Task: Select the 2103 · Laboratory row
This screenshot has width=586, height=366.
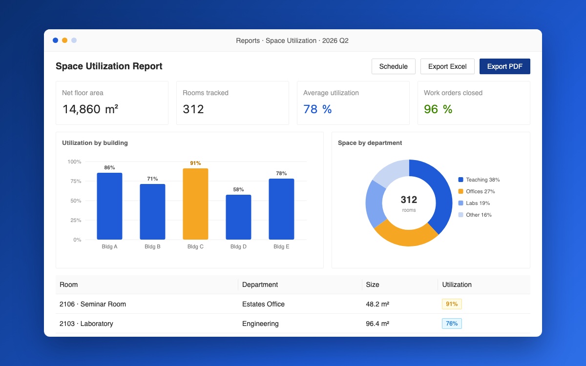Action: (293, 324)
